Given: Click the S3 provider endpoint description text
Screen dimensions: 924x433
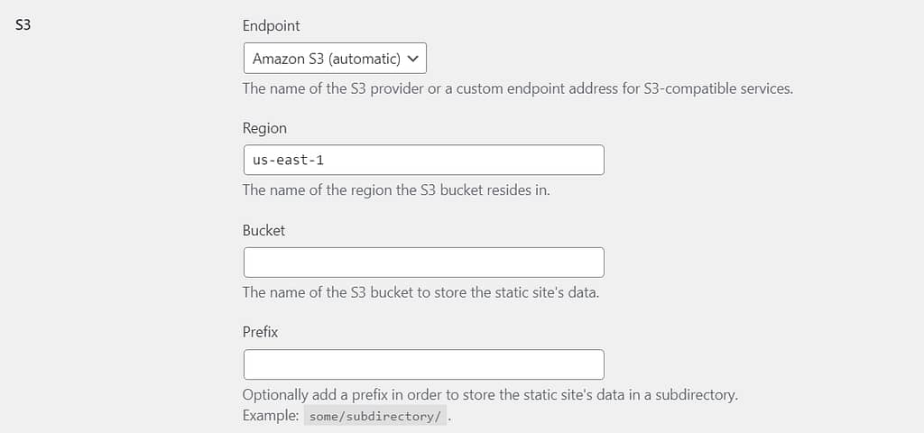Looking at the screenshot, I should click(x=518, y=89).
